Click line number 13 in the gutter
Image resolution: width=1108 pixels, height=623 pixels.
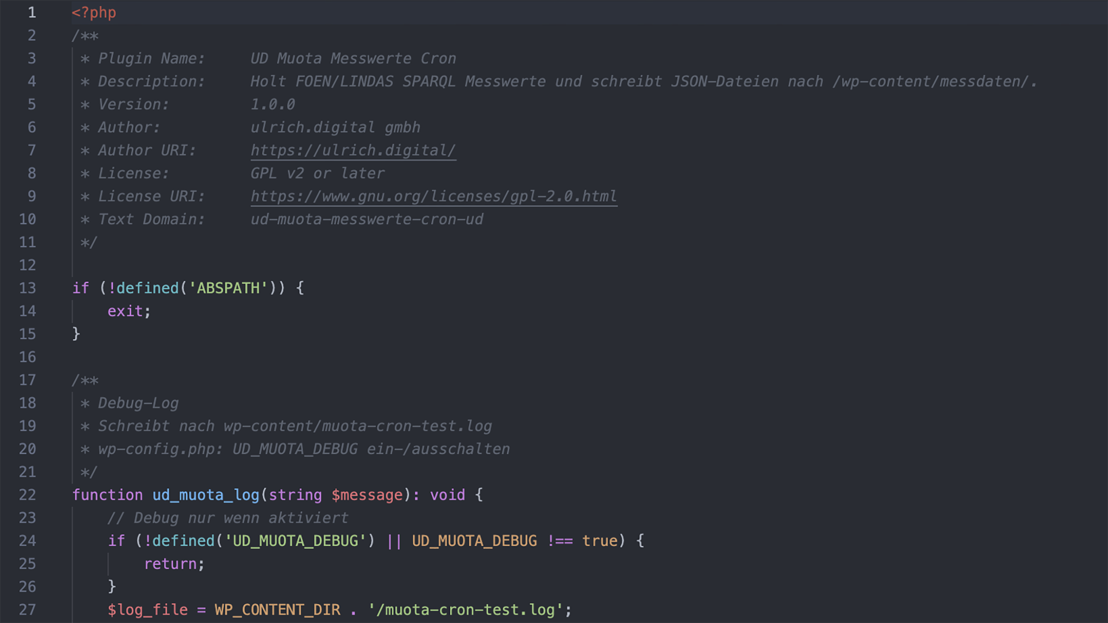point(27,288)
